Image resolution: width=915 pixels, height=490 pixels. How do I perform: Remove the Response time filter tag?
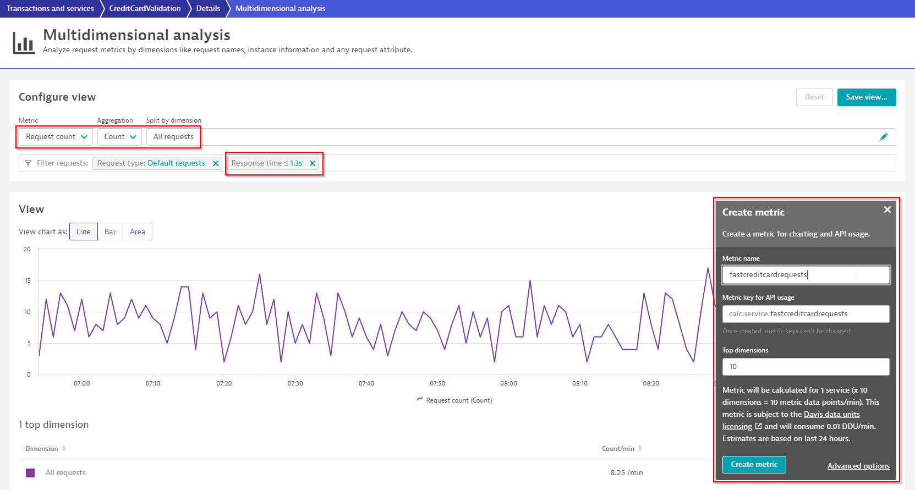tap(313, 163)
